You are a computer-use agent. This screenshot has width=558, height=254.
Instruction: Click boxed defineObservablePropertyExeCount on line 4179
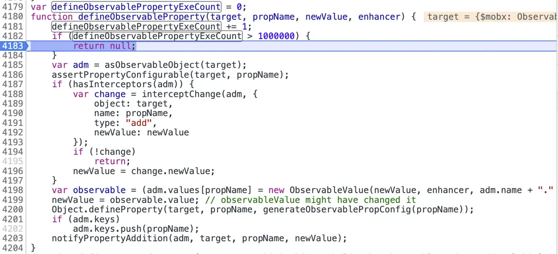coord(136,7)
